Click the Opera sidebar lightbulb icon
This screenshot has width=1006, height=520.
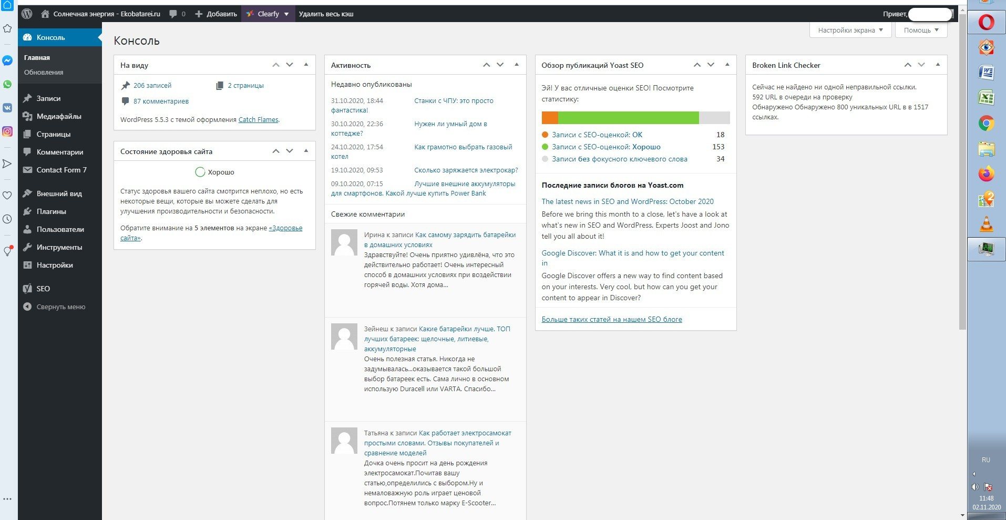7,251
